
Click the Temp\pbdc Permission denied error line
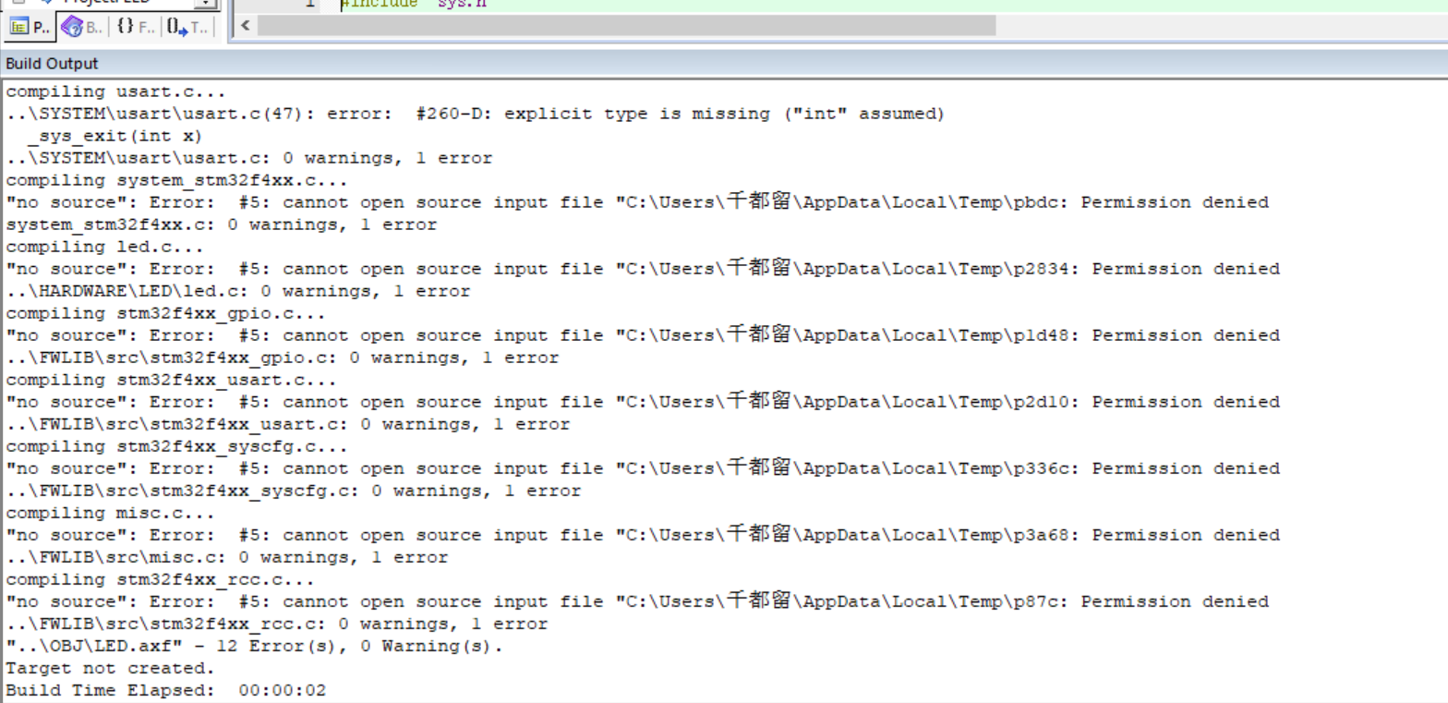pyautogui.click(x=637, y=202)
